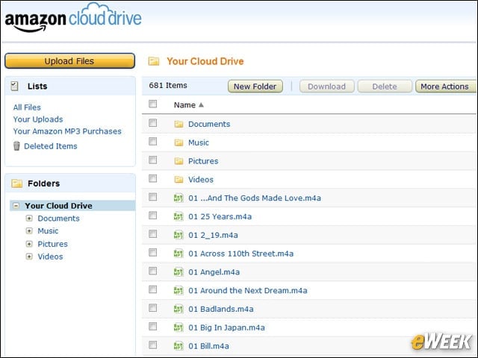Click the Delete button
This screenshot has height=358, width=478.
coord(385,87)
